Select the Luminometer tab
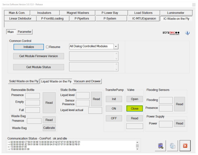The image size is (198, 155). click(x=175, y=13)
